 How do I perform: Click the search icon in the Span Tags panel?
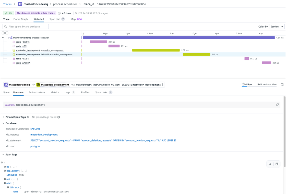click(270, 164)
